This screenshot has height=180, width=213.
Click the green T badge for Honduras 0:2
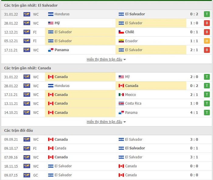click(207, 14)
